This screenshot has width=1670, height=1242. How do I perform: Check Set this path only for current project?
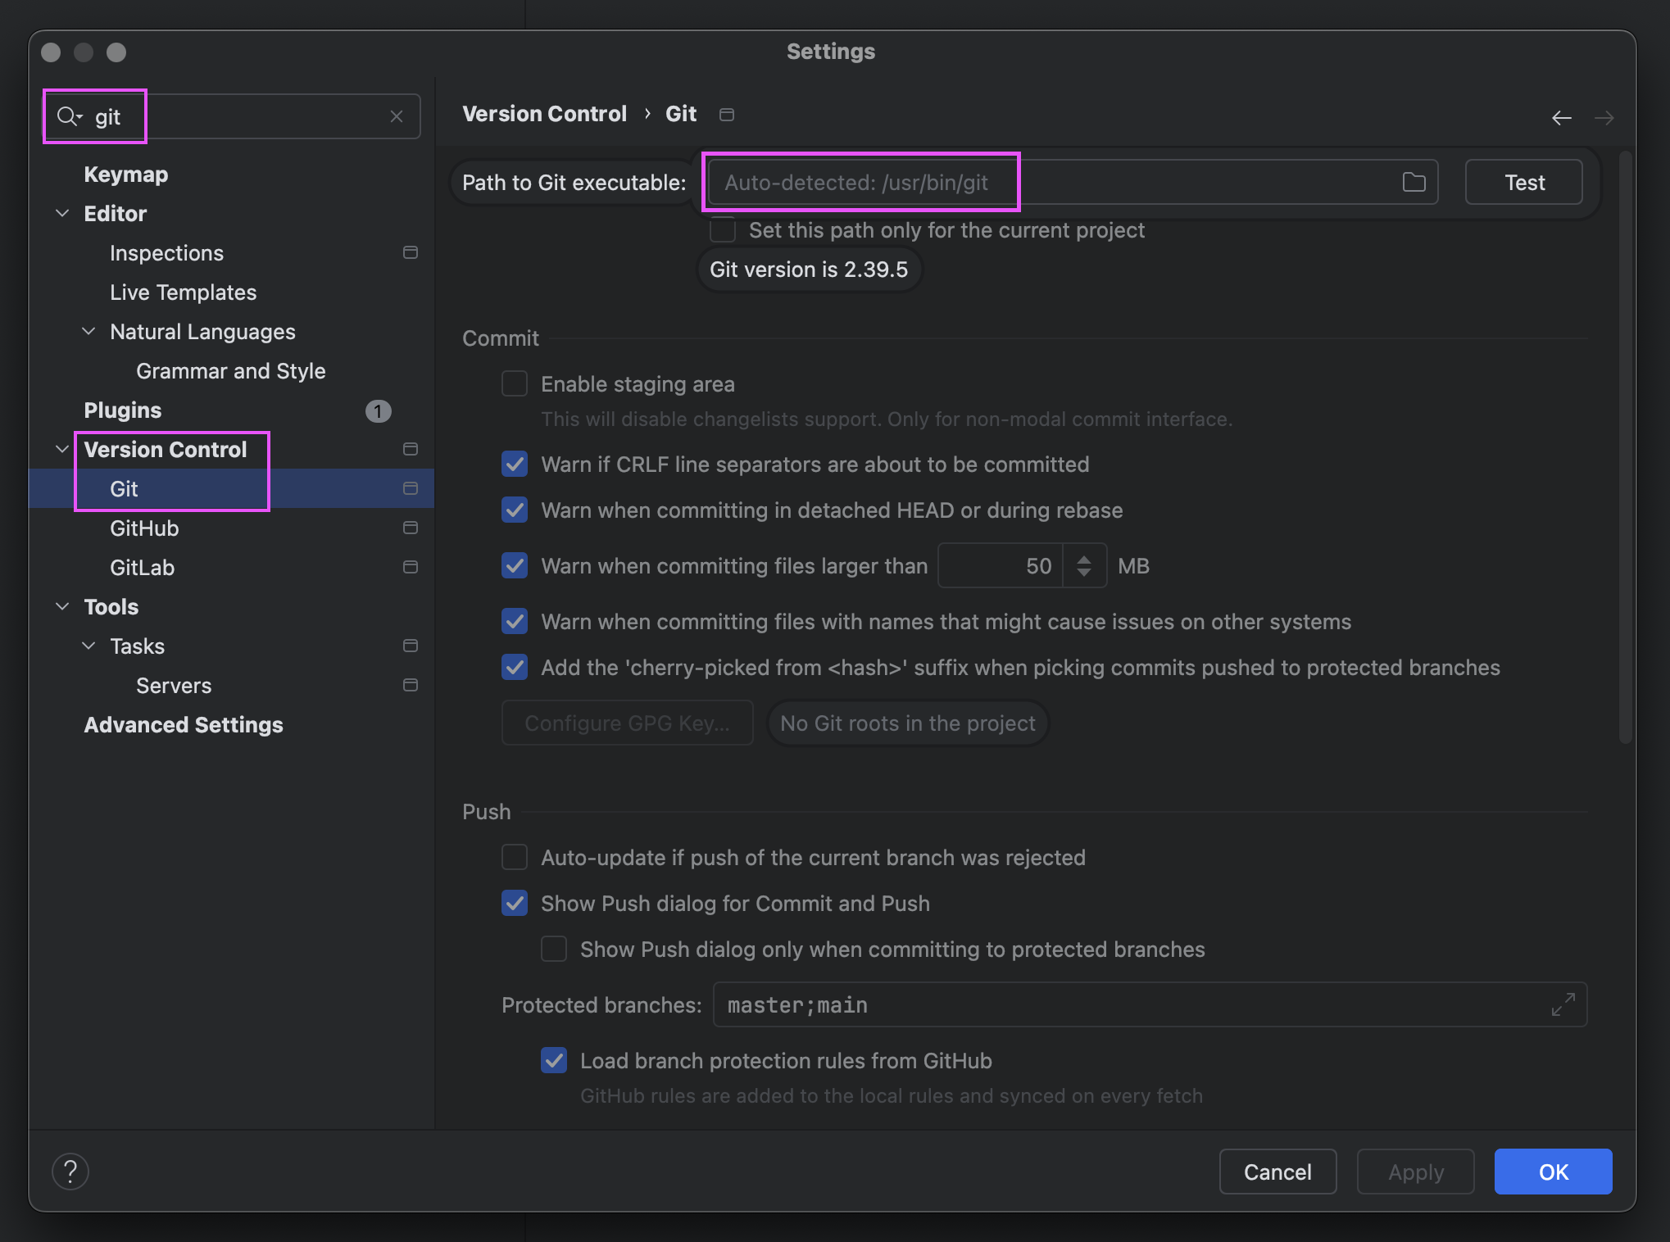(723, 230)
